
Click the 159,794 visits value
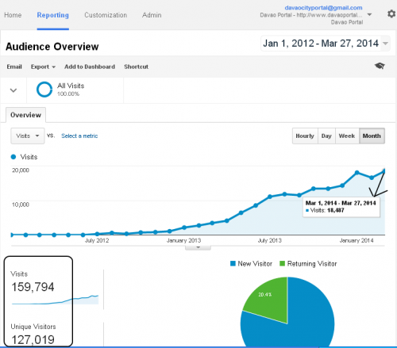pos(33,287)
